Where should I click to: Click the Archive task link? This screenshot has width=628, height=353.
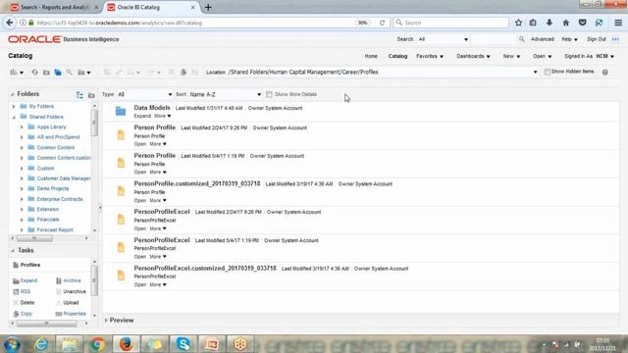(72, 280)
